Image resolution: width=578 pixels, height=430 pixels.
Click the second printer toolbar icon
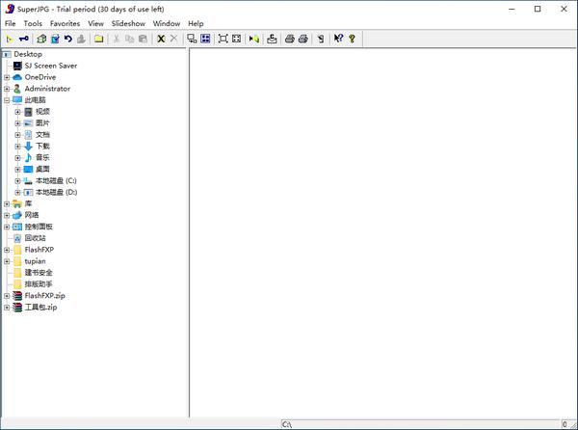click(303, 39)
